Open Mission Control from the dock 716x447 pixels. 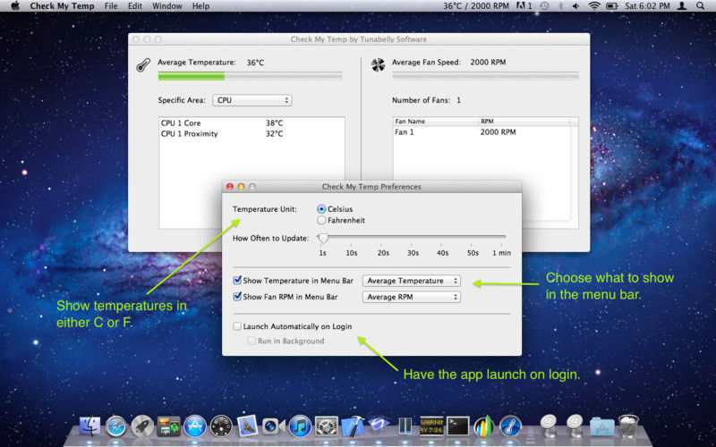click(x=168, y=426)
